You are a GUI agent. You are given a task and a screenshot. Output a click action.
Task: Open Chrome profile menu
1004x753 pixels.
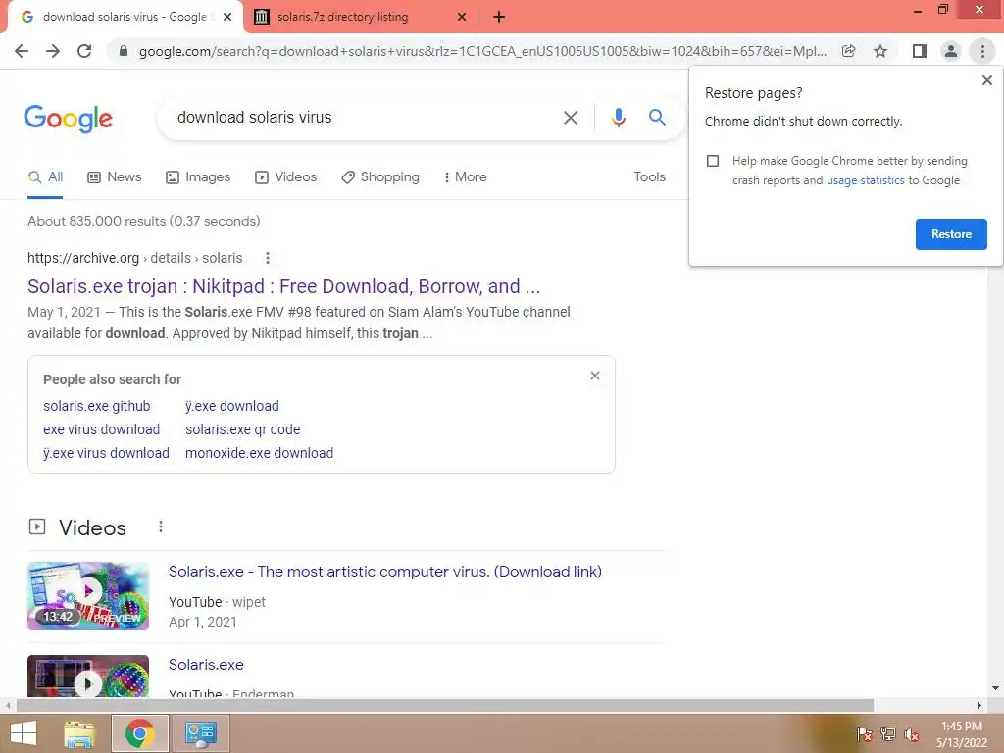(x=951, y=51)
